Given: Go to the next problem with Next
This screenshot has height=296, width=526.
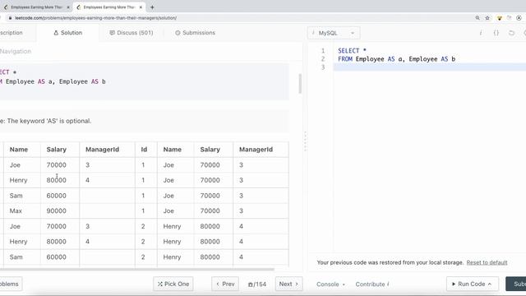Looking at the screenshot, I should pos(288,284).
